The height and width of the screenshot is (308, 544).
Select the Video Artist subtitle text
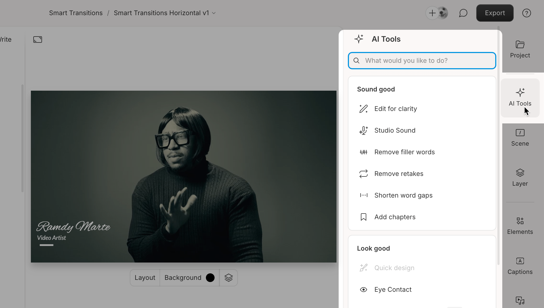[51, 238]
